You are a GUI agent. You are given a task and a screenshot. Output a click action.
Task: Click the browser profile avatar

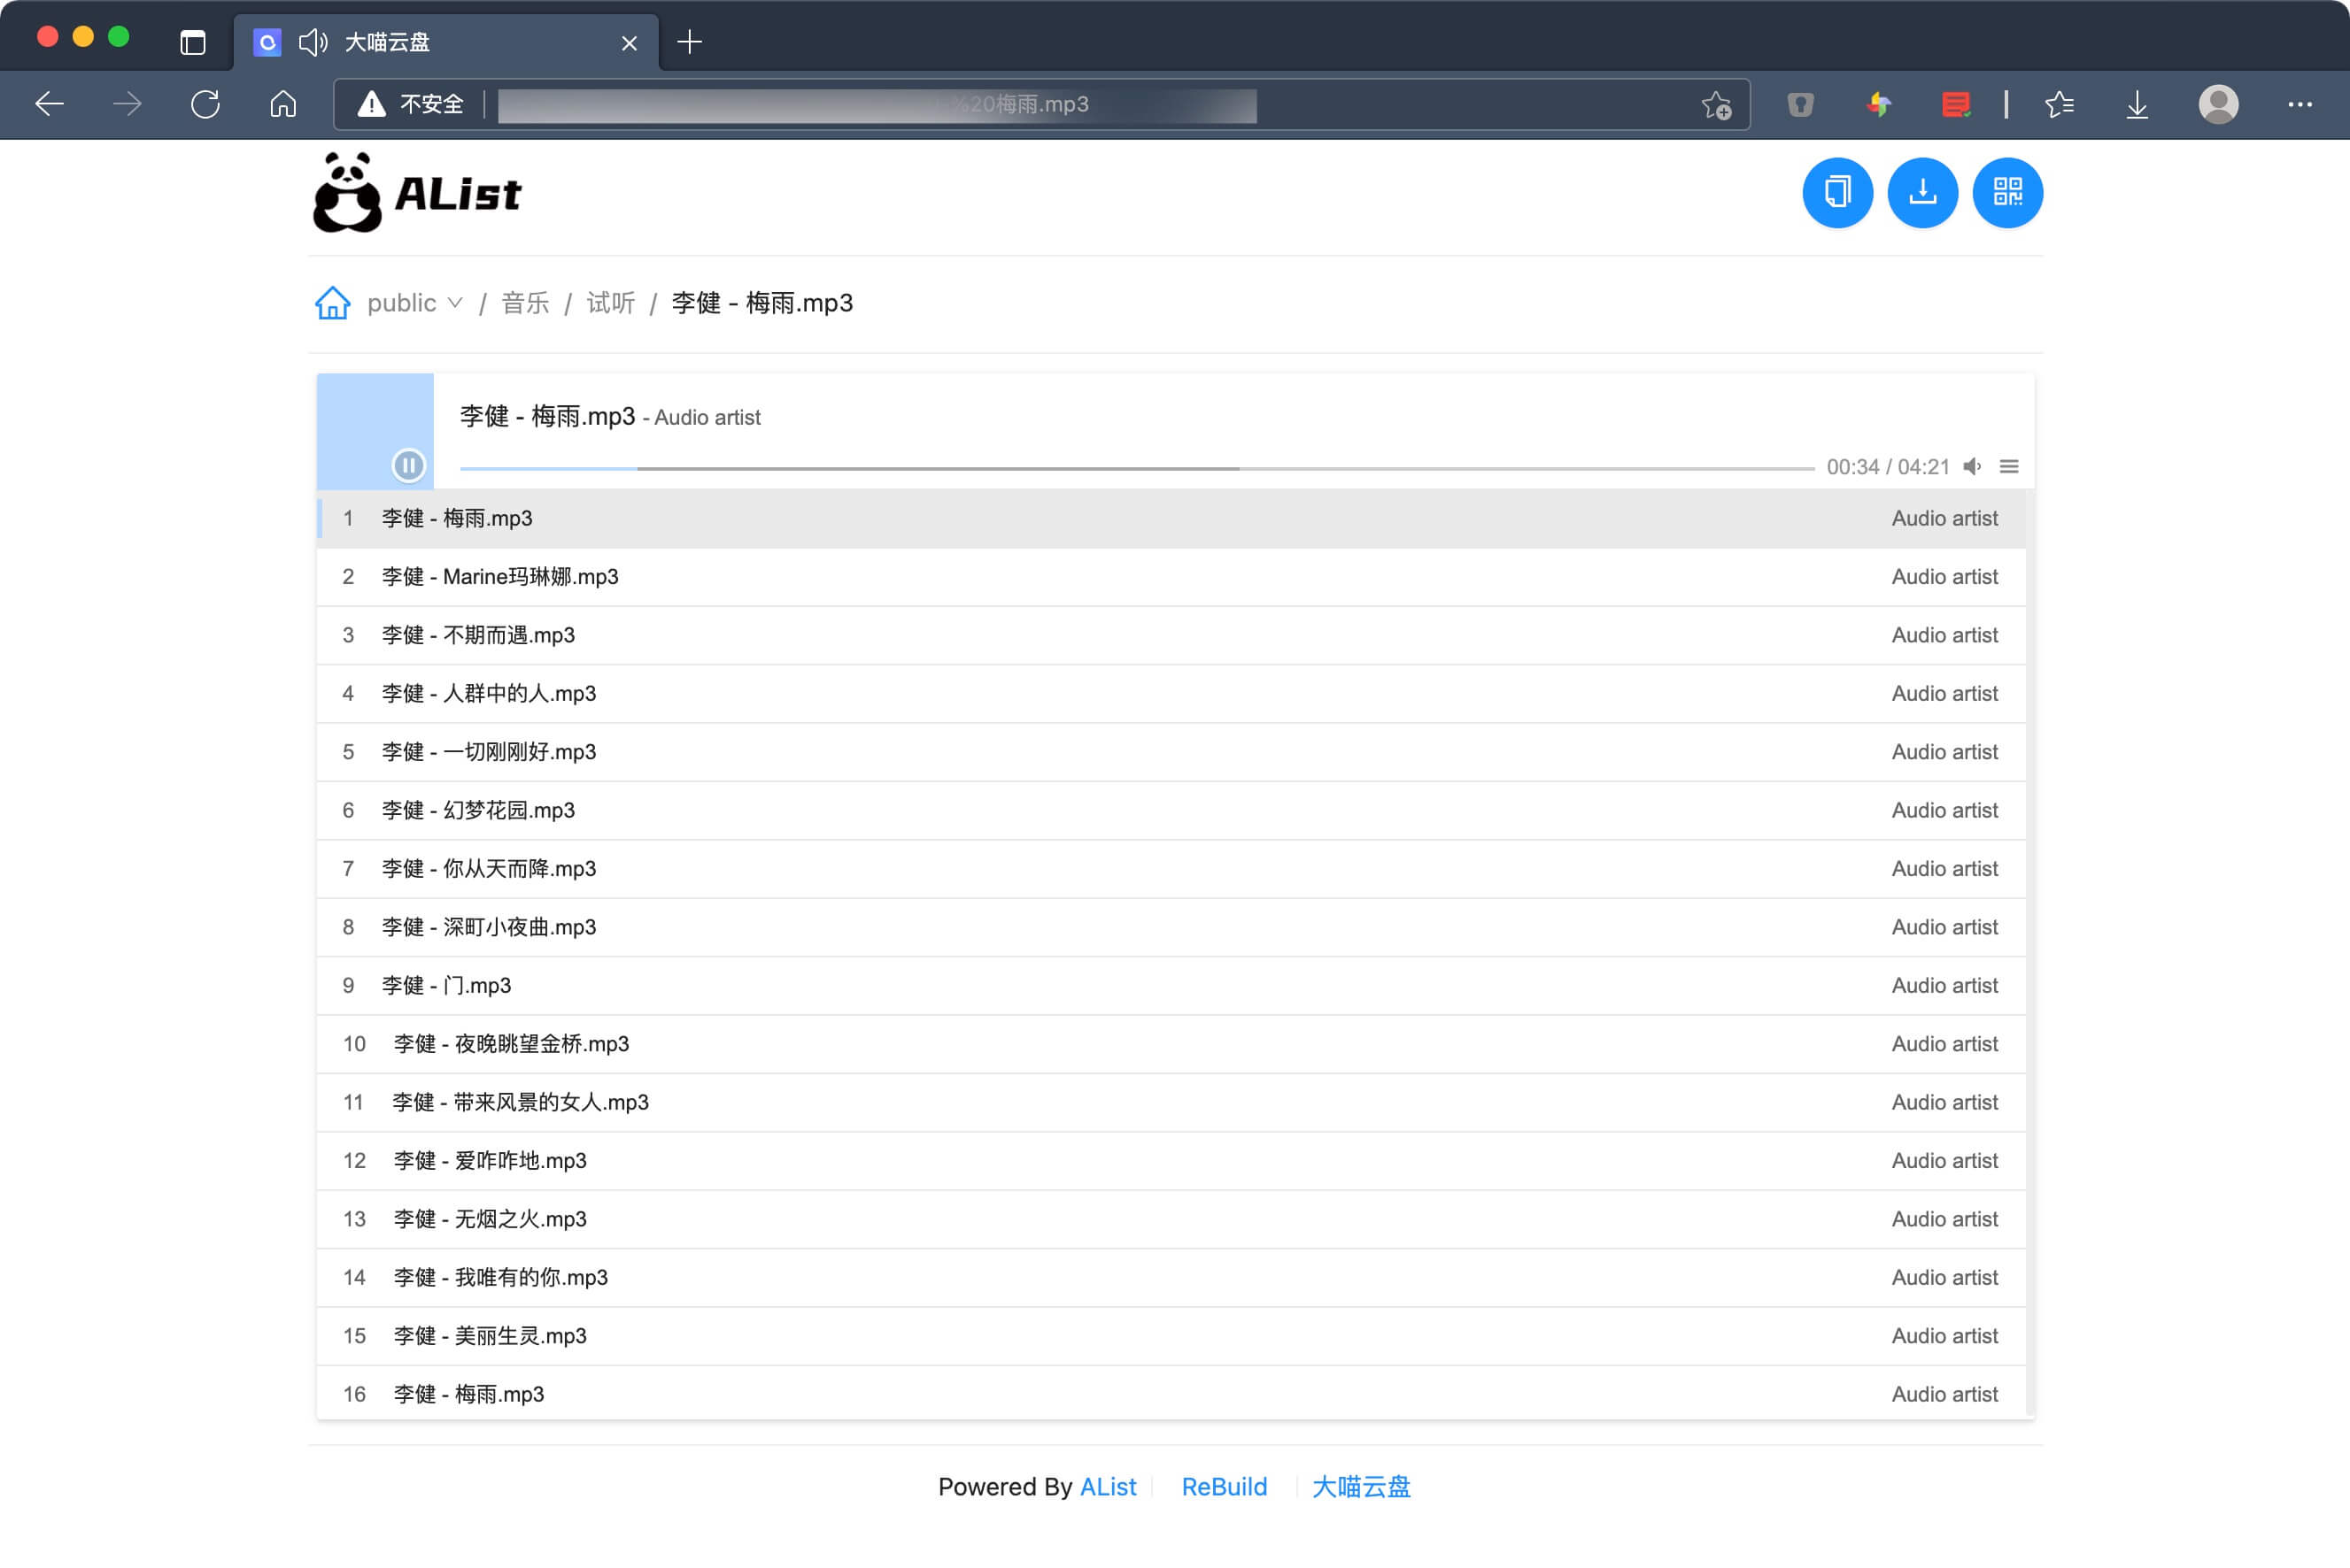click(x=2218, y=104)
